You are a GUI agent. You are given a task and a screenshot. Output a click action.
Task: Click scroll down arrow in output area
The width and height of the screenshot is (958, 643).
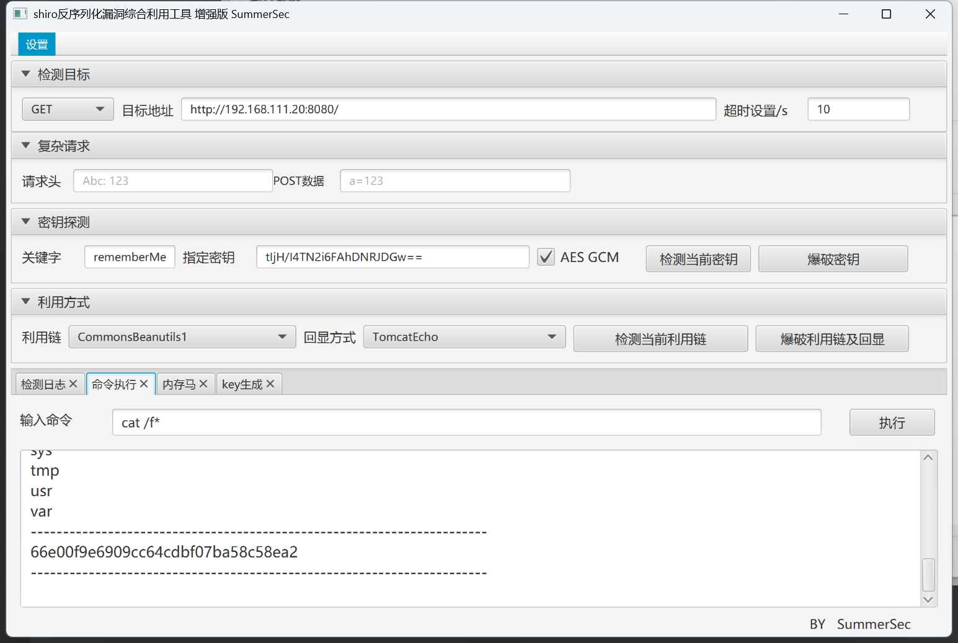928,600
